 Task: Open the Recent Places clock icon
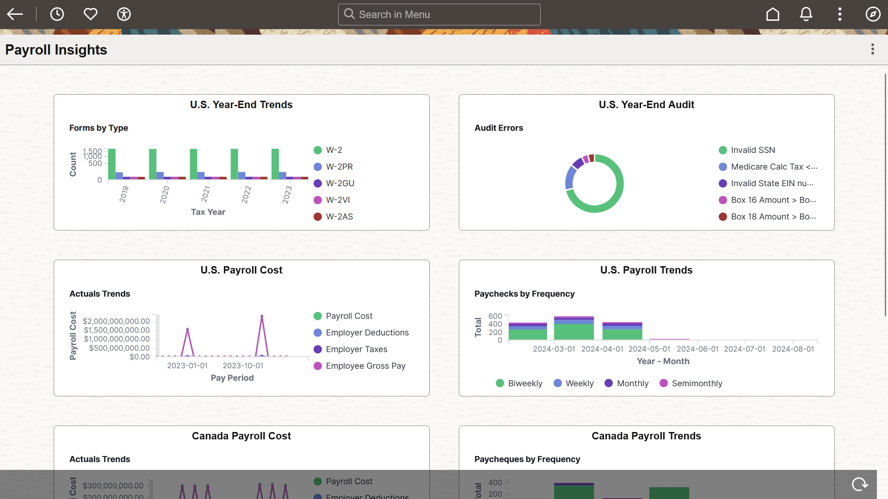click(x=57, y=14)
